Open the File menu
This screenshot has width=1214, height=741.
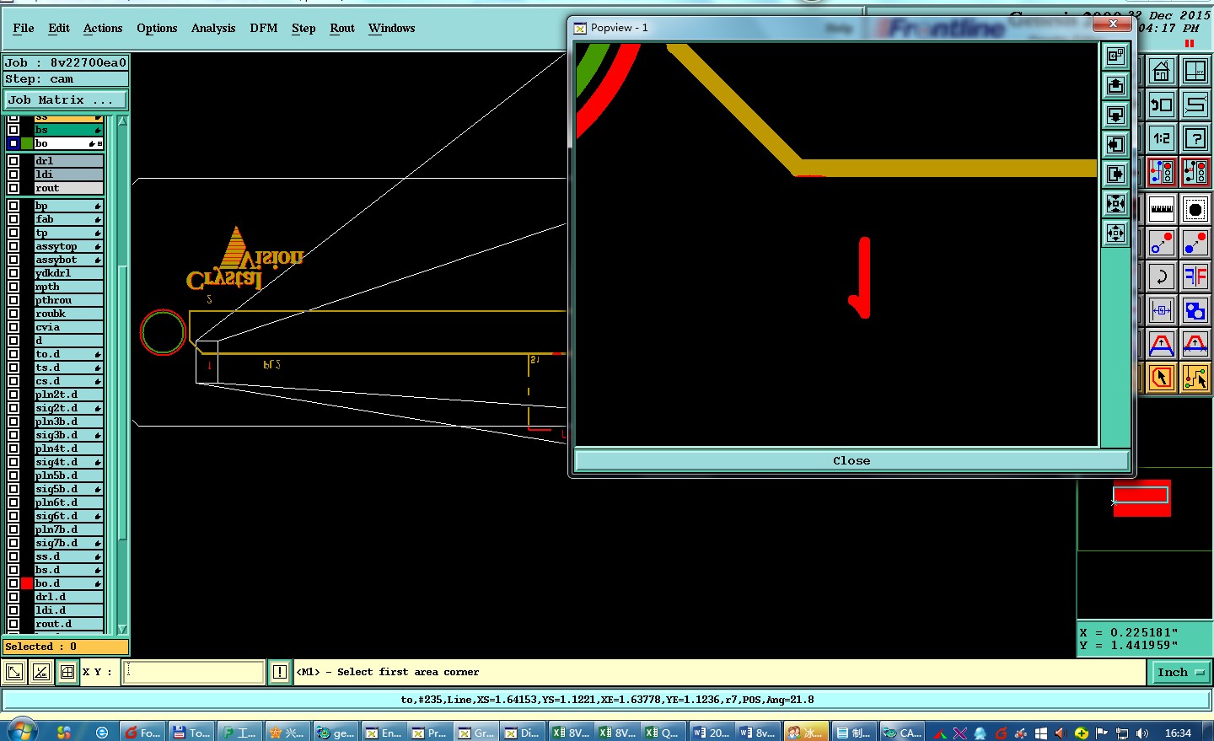point(24,28)
